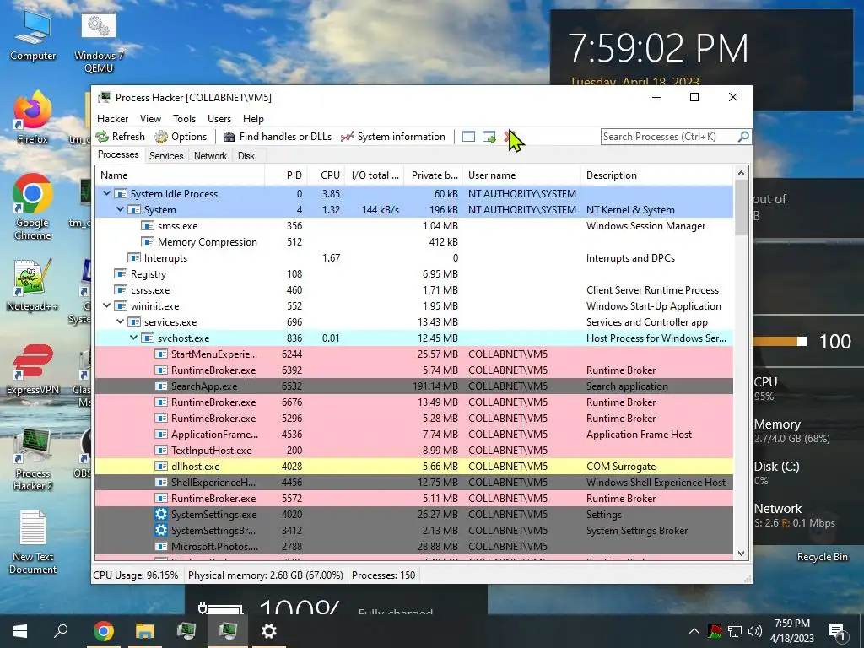Open Process Hacker 2 desktop shortcut

[33, 460]
